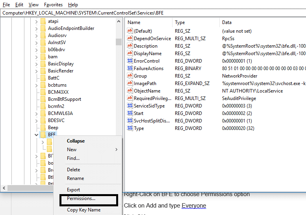Click the Beep key folder icon
Image resolution: width=306 pixels, height=215 pixels.
(x=43, y=128)
